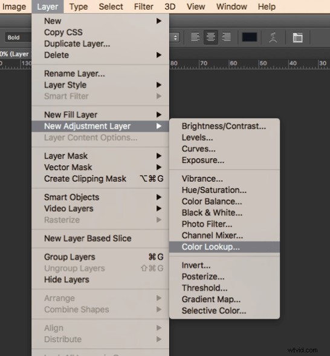Viewport: 330px width, 356px height.
Task: Open the View menu
Action: point(196,7)
